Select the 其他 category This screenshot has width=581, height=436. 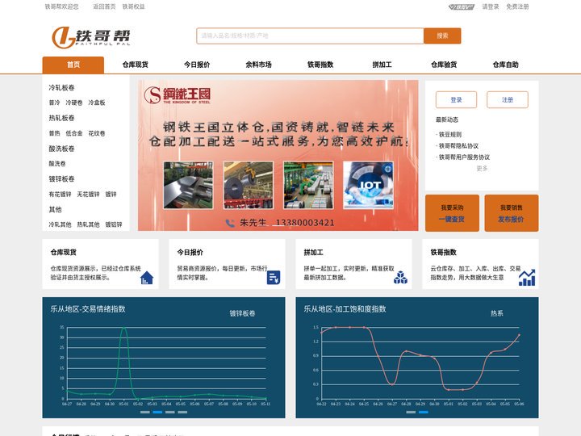55,209
